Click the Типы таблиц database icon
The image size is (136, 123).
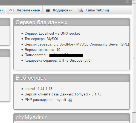pyautogui.click(x=81, y=10)
